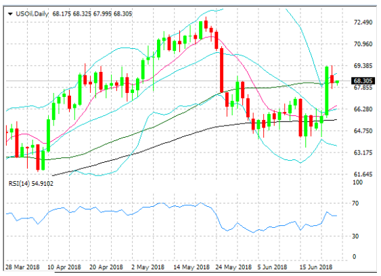Viewport: 381px width, 276px height.
Task: Click the 20 Apr 2018 date label
Action: point(106,267)
